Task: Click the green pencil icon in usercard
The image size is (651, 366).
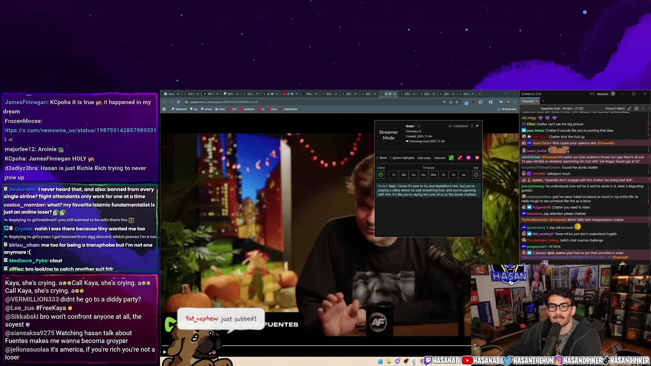Action: tap(451, 158)
